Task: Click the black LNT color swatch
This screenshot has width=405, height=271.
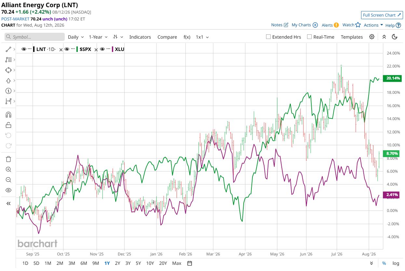Action: point(34,49)
